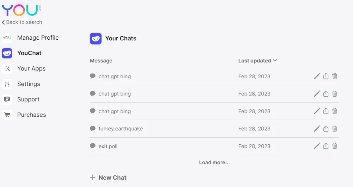Open the Support section
This screenshot has height=187, width=353.
(21, 100)
